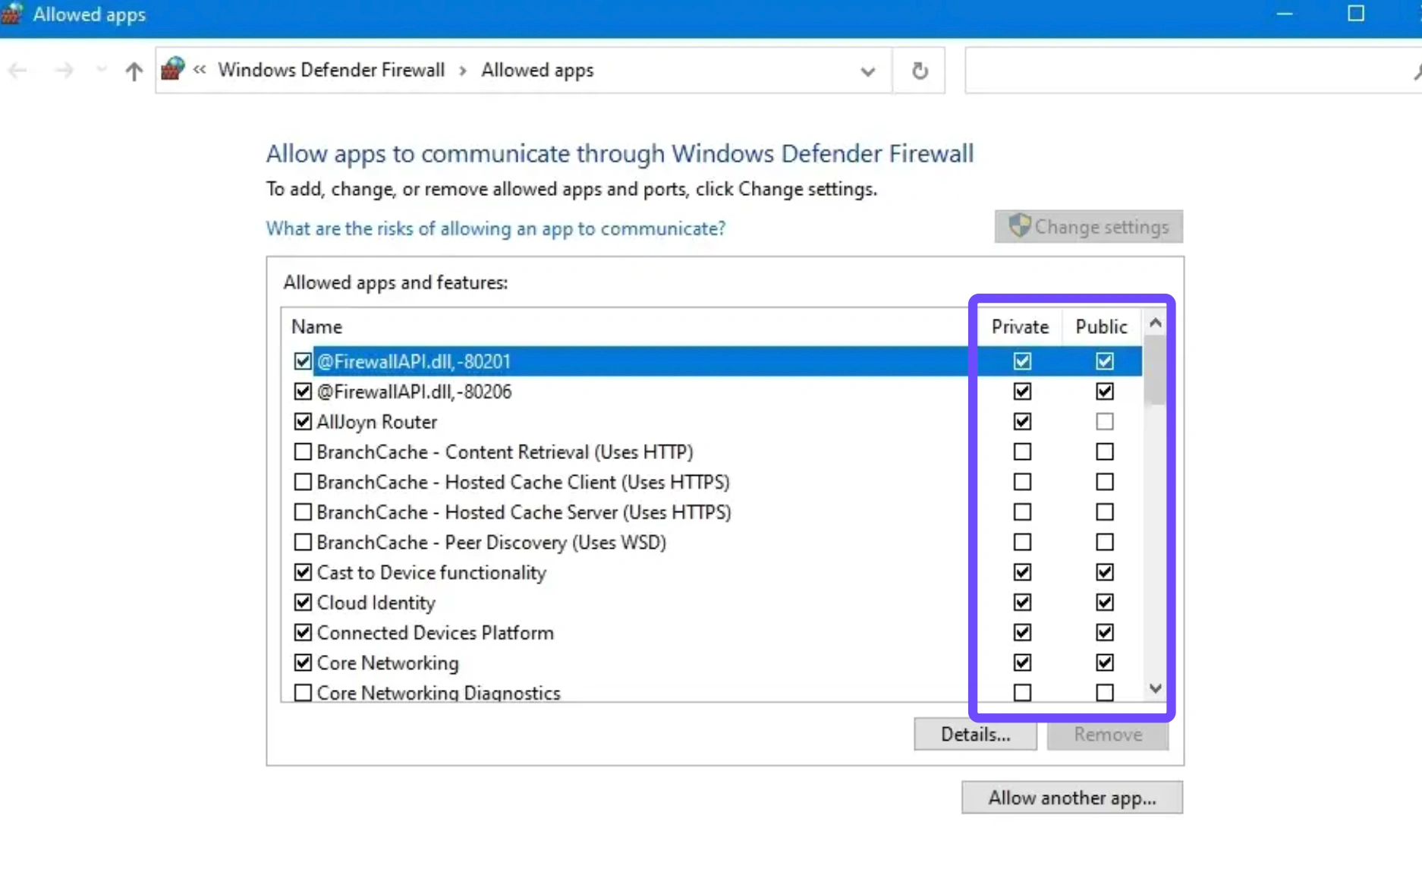
Task: Click the Remove button
Action: 1108,734
